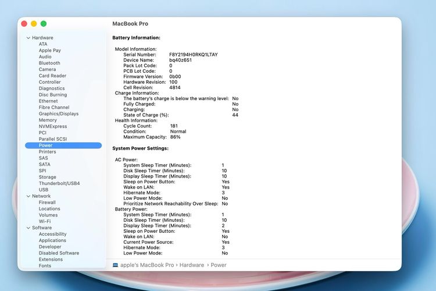Viewport: 436px width, 291px height.
Task: Click Power in the path bar
Action: click(x=219, y=265)
